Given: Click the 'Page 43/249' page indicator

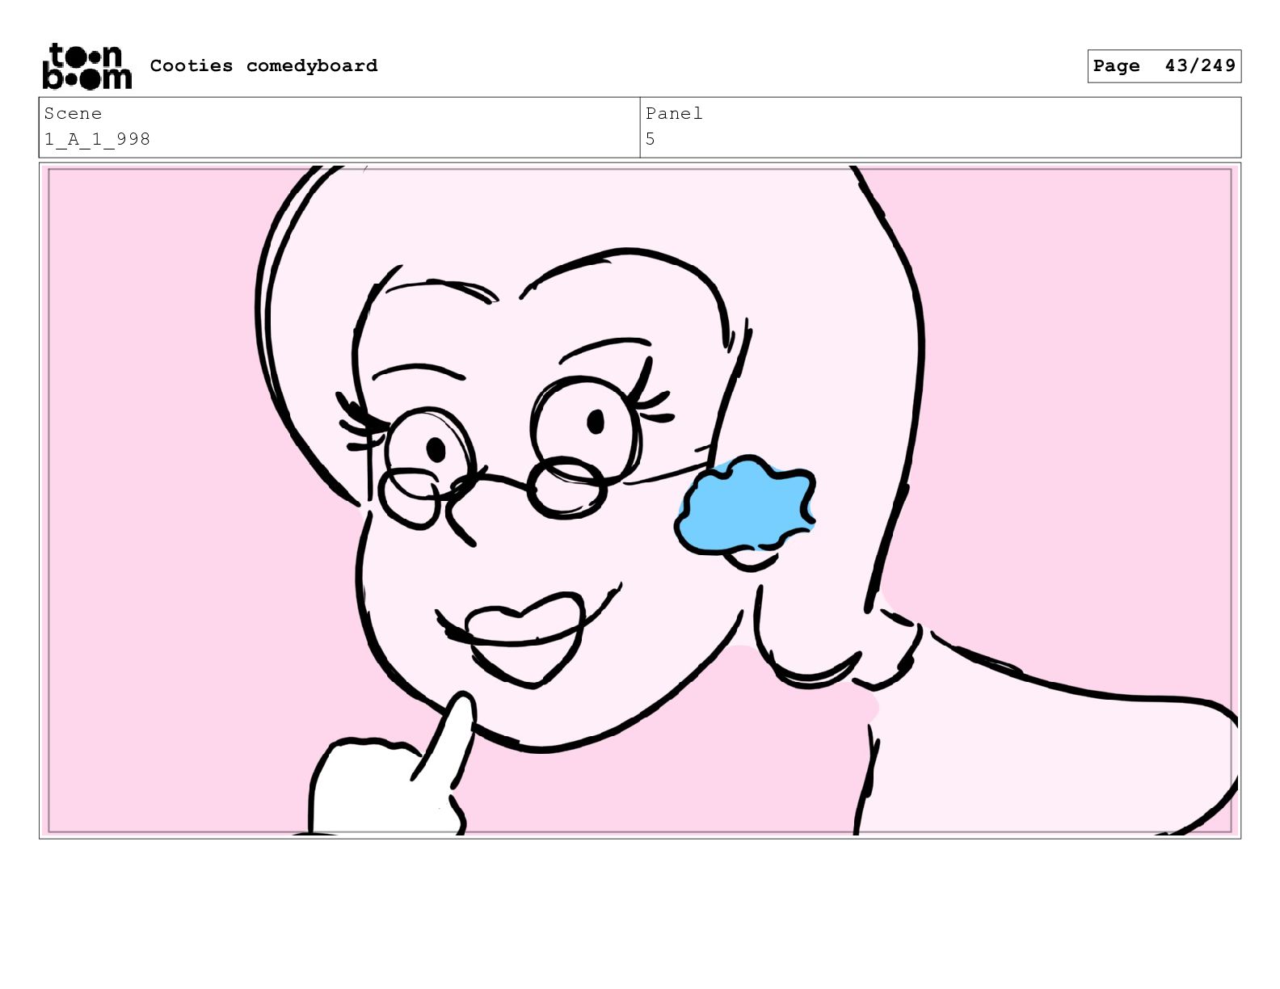Looking at the screenshot, I should point(1164,66).
